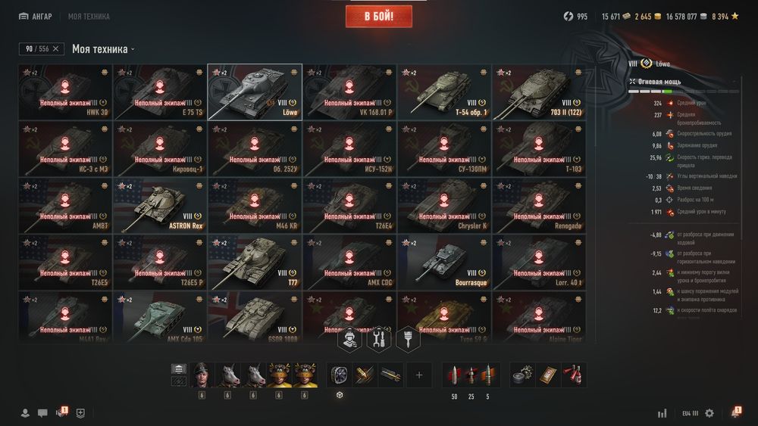Screen dimensions: 758x426
Task: Select the ASTRON Rex tank thumbnail
Action: pyautogui.click(x=160, y=206)
